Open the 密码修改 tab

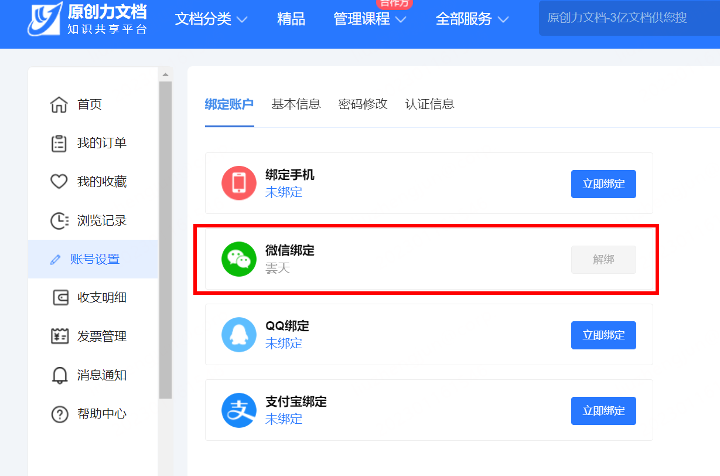pos(363,104)
